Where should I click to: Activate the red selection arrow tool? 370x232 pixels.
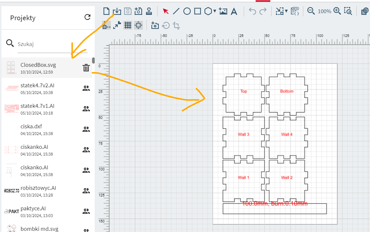click(166, 11)
